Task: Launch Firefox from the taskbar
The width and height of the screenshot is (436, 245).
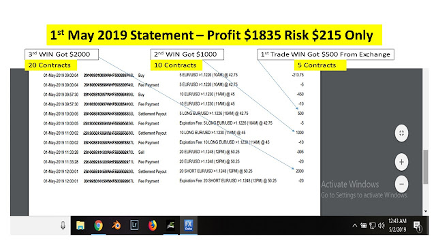Action: click(153, 225)
